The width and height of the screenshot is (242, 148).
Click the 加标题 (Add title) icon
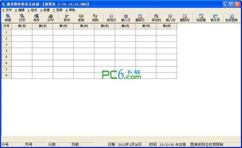click(x=201, y=18)
